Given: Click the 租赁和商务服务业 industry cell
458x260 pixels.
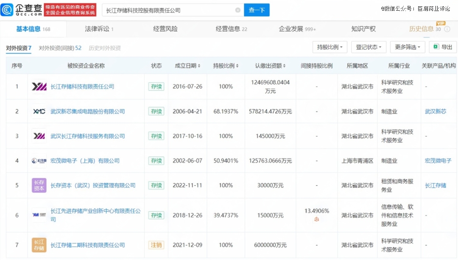Looking at the screenshot, I should pyautogui.click(x=397, y=185).
